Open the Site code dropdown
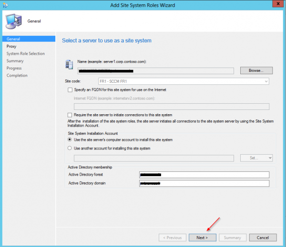Viewport: 286px width, 247px height. (184, 81)
